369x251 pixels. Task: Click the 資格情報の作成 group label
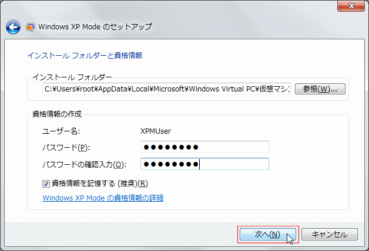57,114
